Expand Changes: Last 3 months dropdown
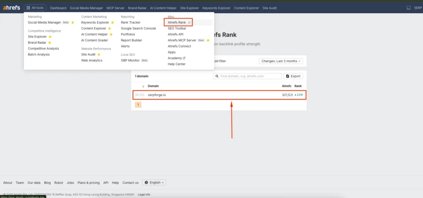 281,61
